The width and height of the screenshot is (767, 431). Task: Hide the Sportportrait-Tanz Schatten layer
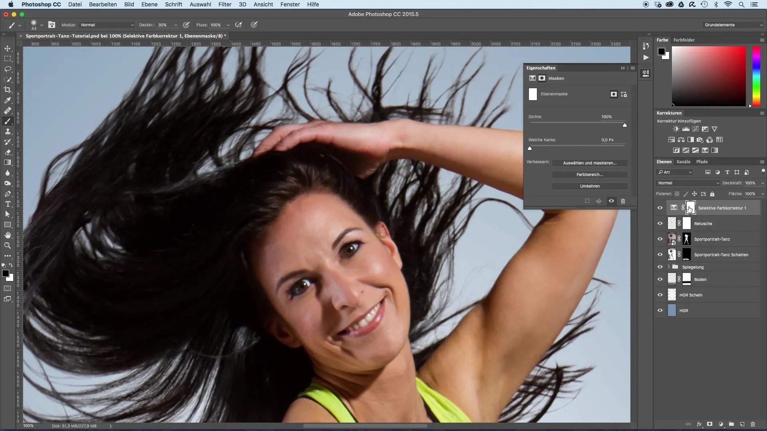tap(660, 255)
